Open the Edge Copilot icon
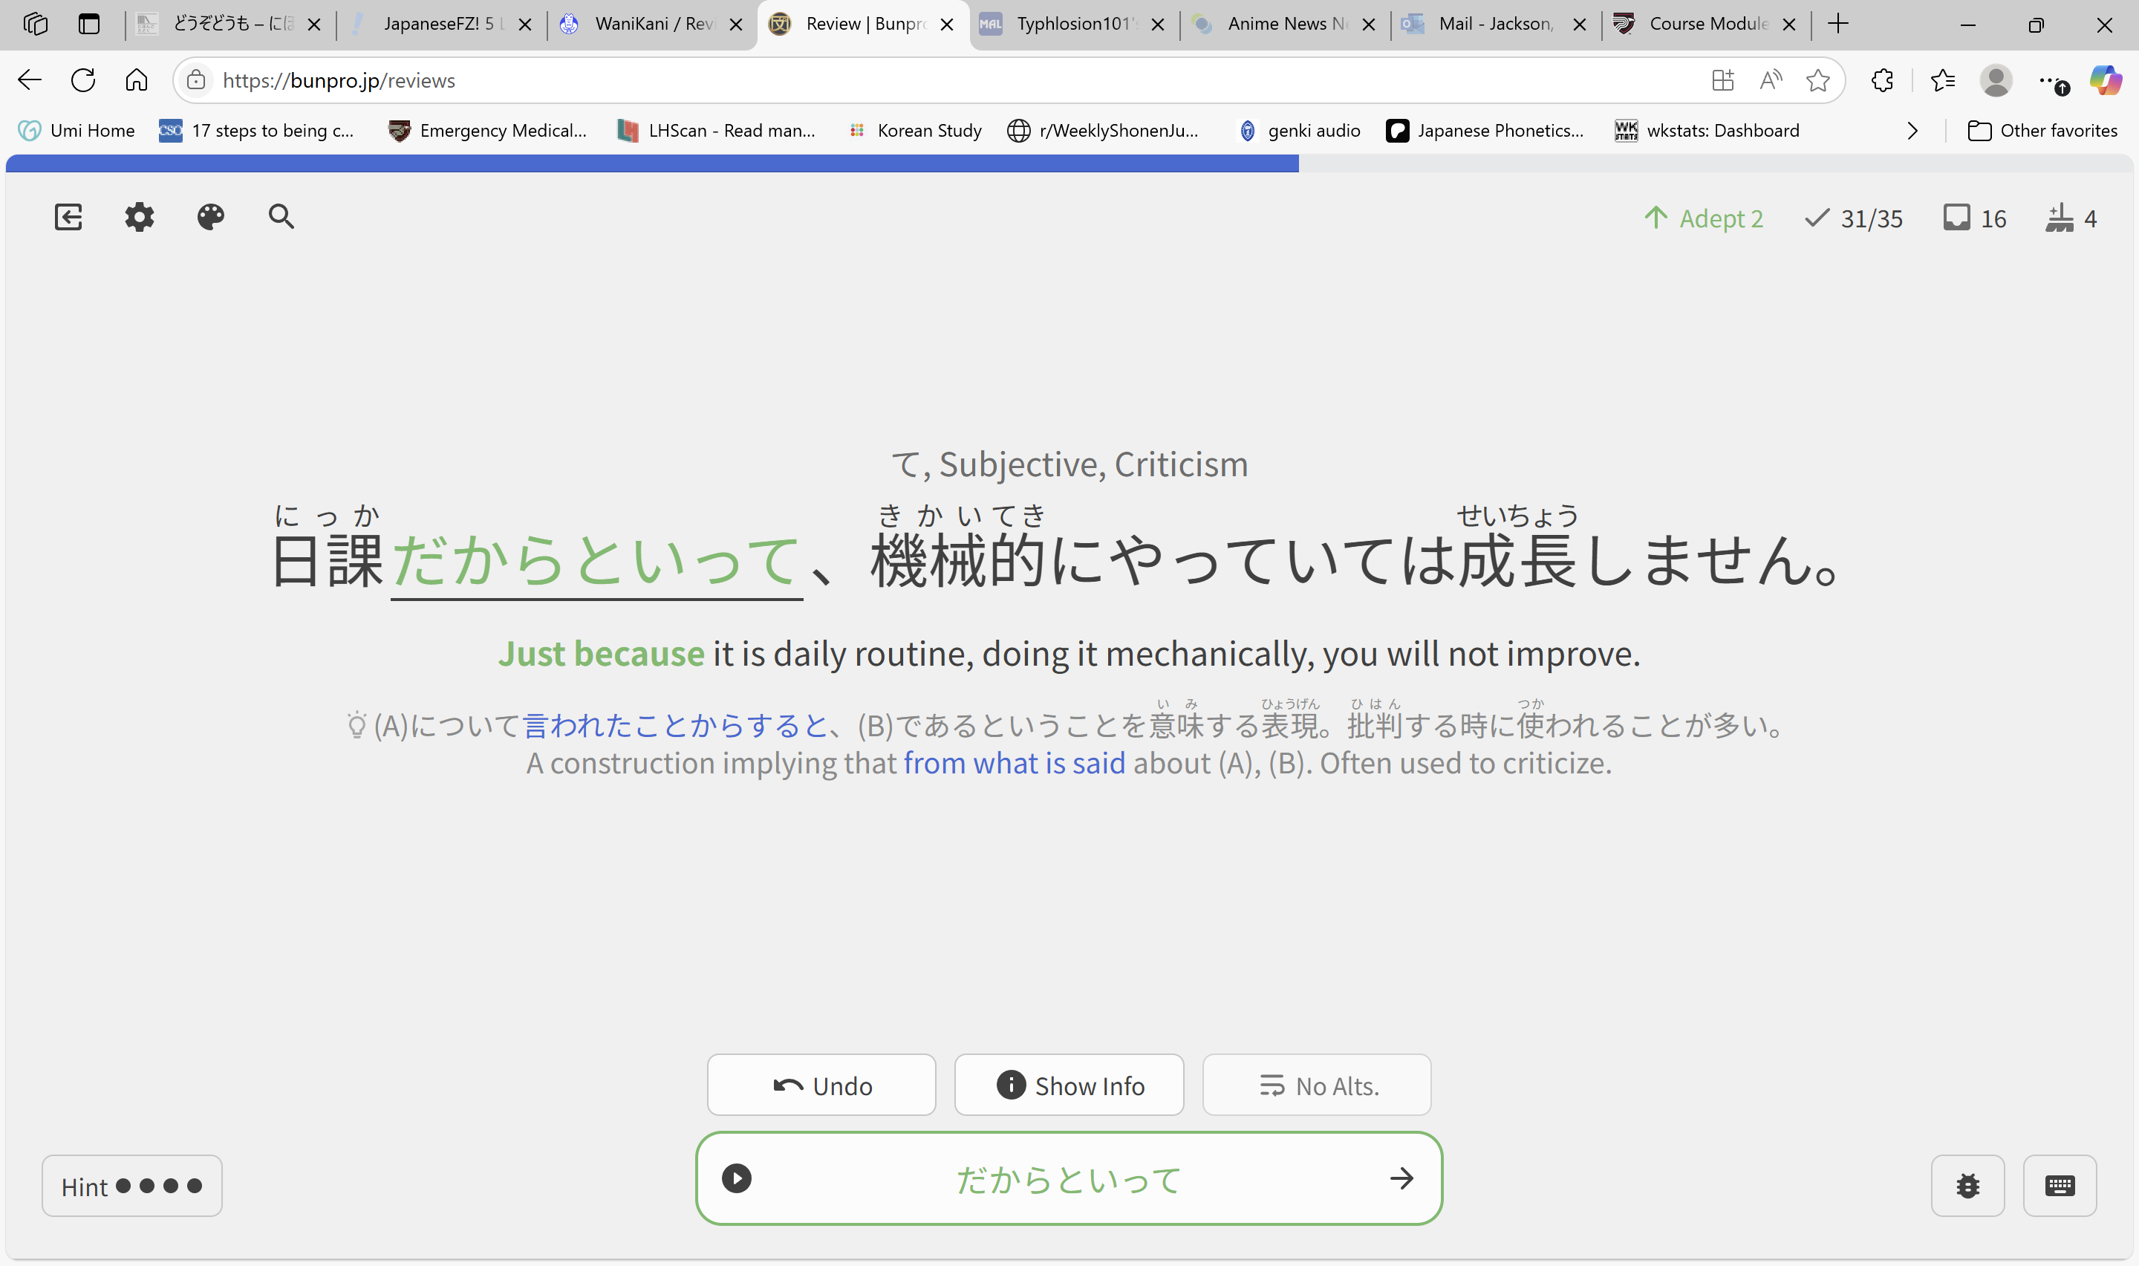 click(2105, 80)
